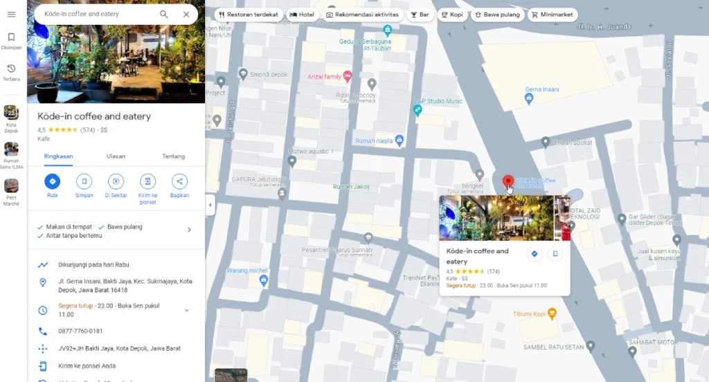Viewport: 709px width, 382px height.
Task: Collapse the side panel arrow
Action: (x=210, y=205)
